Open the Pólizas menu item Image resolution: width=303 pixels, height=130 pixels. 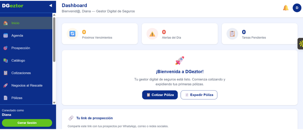click(x=26, y=98)
